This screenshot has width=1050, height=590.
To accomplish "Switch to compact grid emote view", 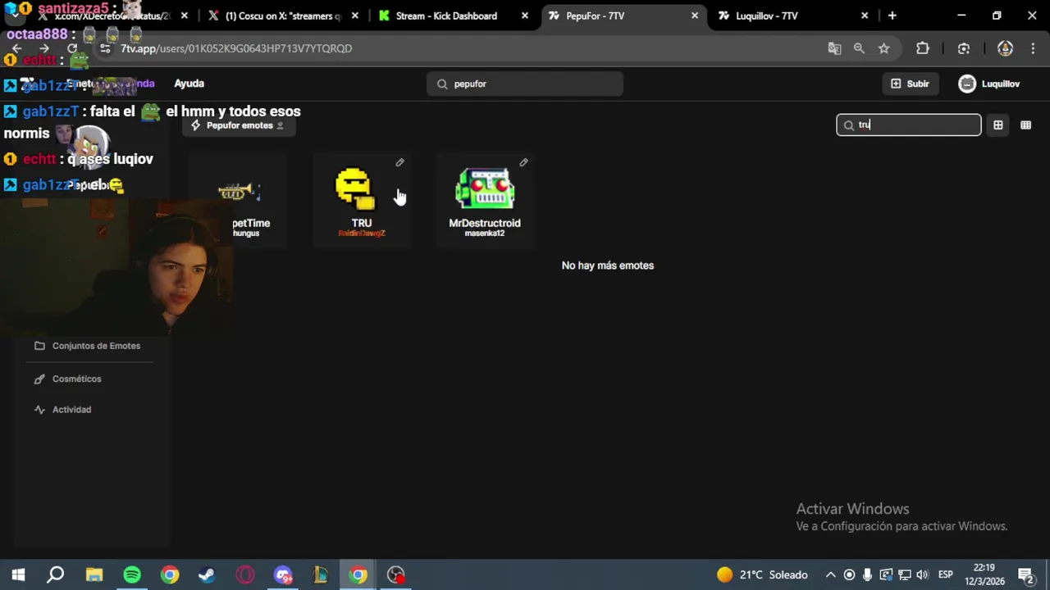I will [x=1025, y=125].
